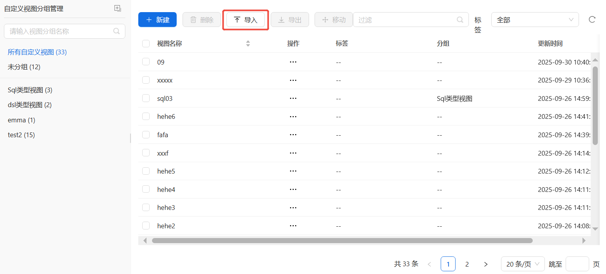606x274 pixels.
Task: Select test2 group in sidebar
Action: [21, 135]
